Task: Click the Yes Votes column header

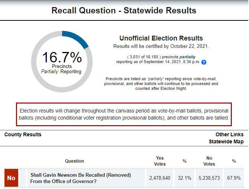Action: pos(160,161)
